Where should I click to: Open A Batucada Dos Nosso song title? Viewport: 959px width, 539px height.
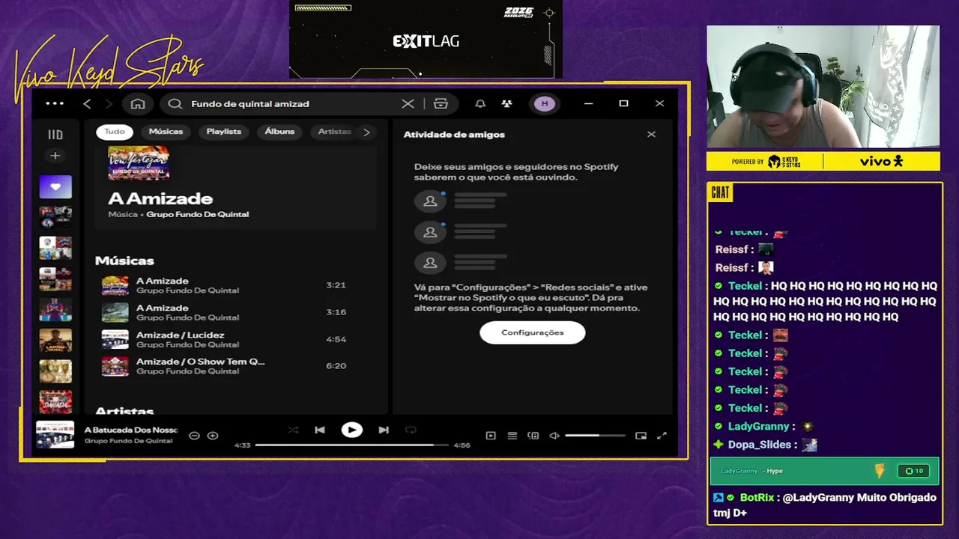click(131, 430)
